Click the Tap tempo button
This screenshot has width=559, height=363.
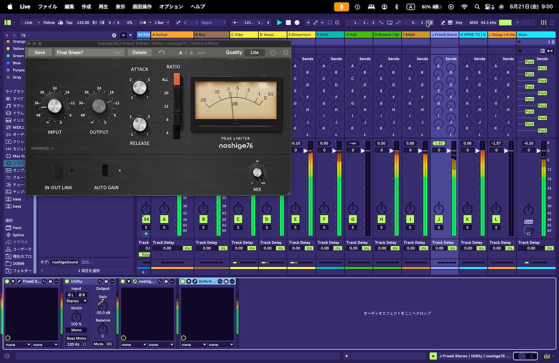(69, 22)
